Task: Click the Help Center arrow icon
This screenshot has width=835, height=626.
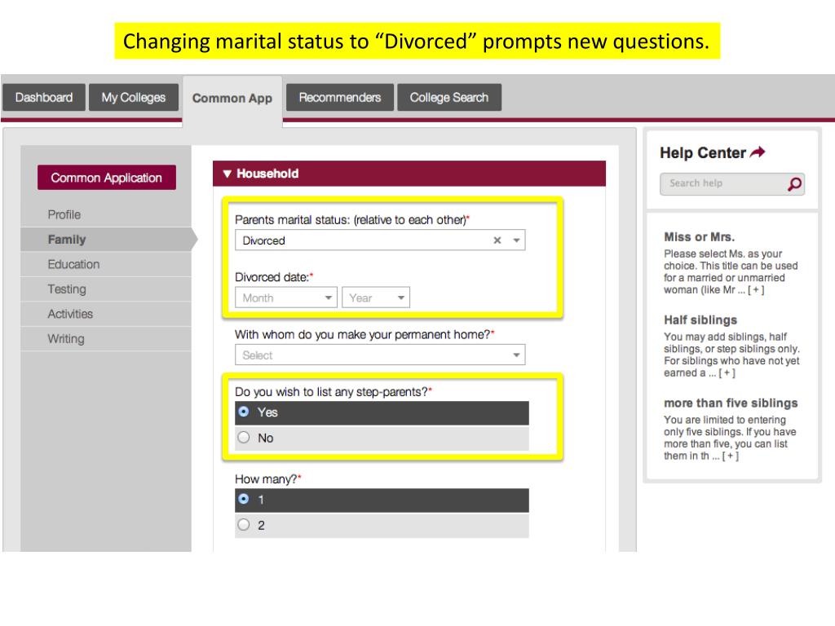Action: (x=758, y=152)
